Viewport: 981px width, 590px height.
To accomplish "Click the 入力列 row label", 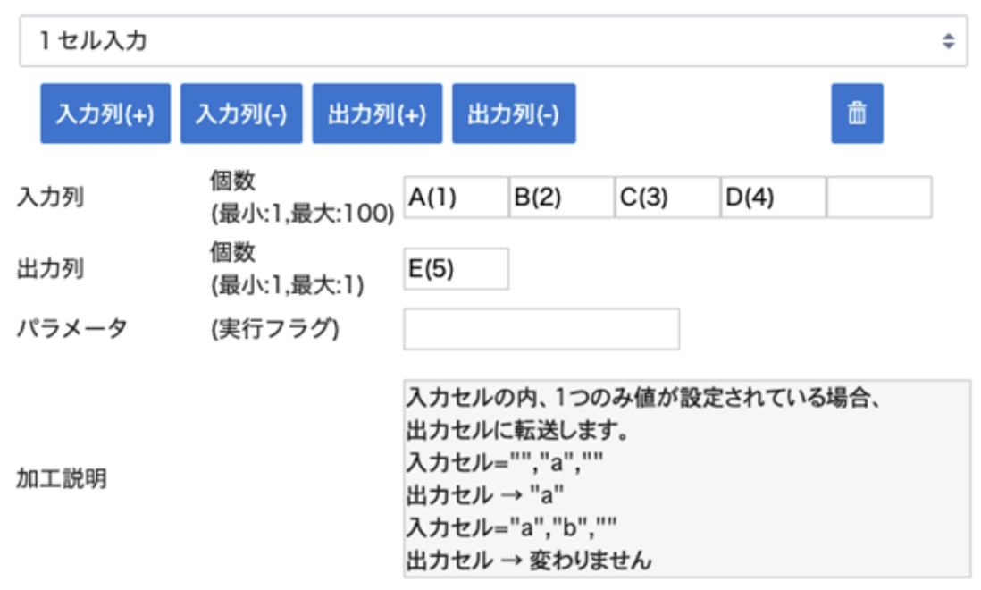I will coord(50,198).
